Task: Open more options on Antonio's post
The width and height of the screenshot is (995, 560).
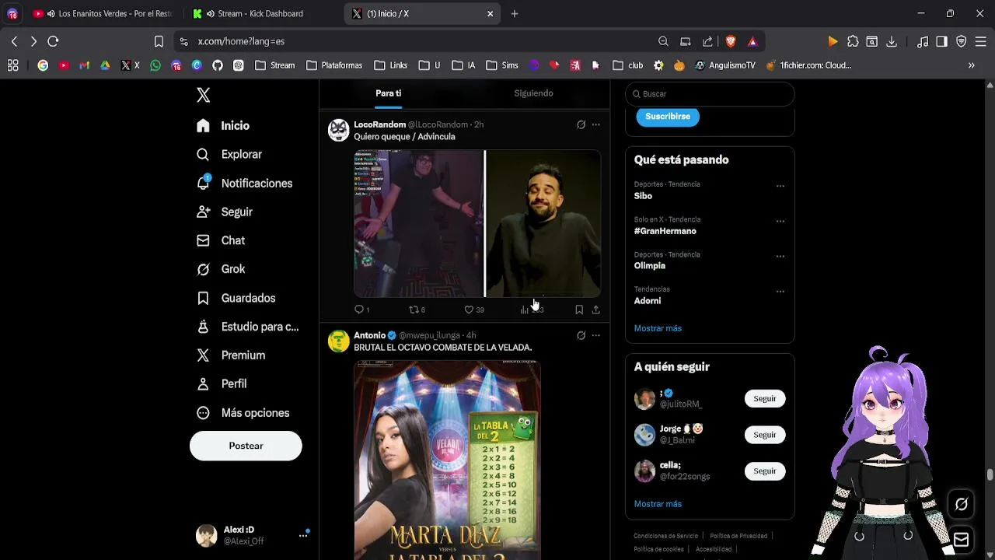Action: (x=596, y=335)
